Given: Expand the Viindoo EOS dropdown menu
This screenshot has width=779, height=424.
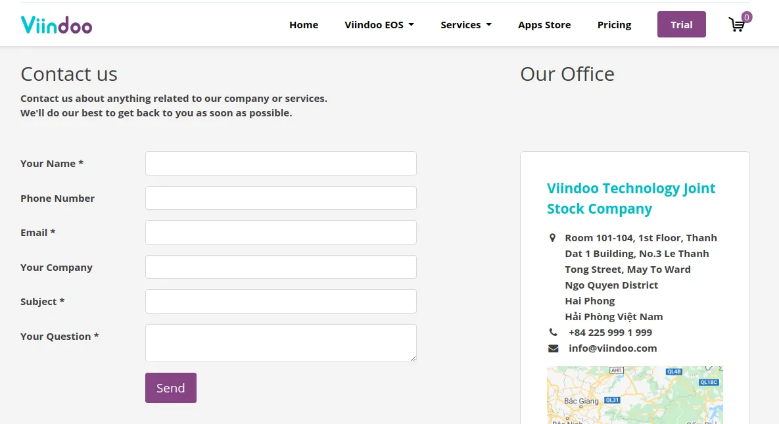Looking at the screenshot, I should [x=379, y=25].
